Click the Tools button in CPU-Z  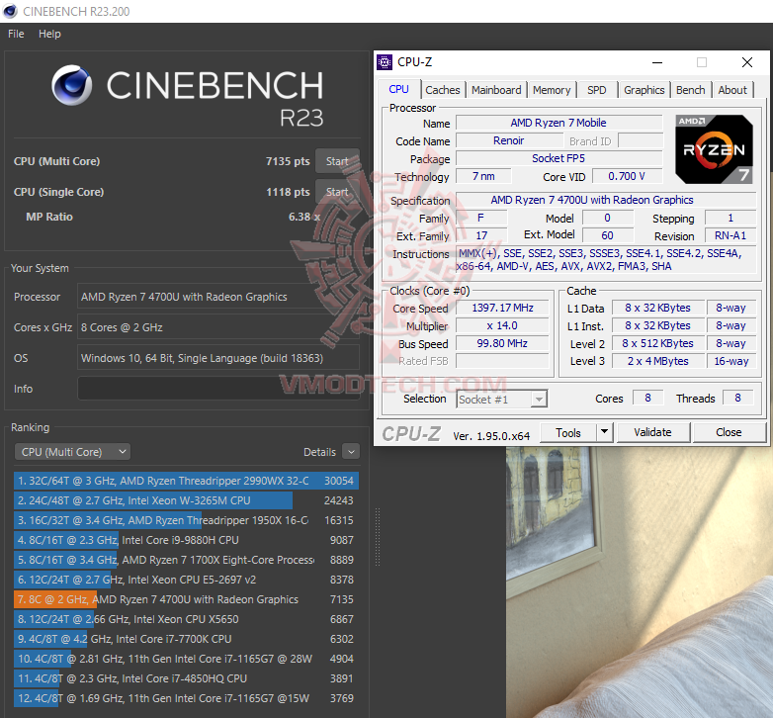point(568,433)
